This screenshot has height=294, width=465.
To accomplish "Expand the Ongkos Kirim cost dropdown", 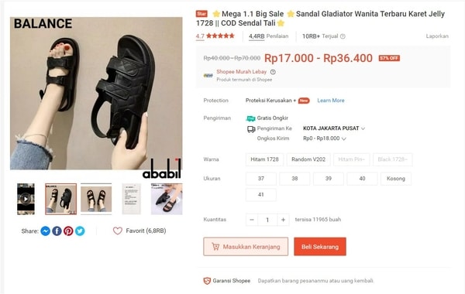I will (x=325, y=138).
